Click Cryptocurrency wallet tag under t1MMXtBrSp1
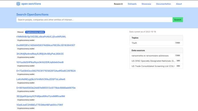This screenshot has height=111, width=198. click(x=26, y=40)
